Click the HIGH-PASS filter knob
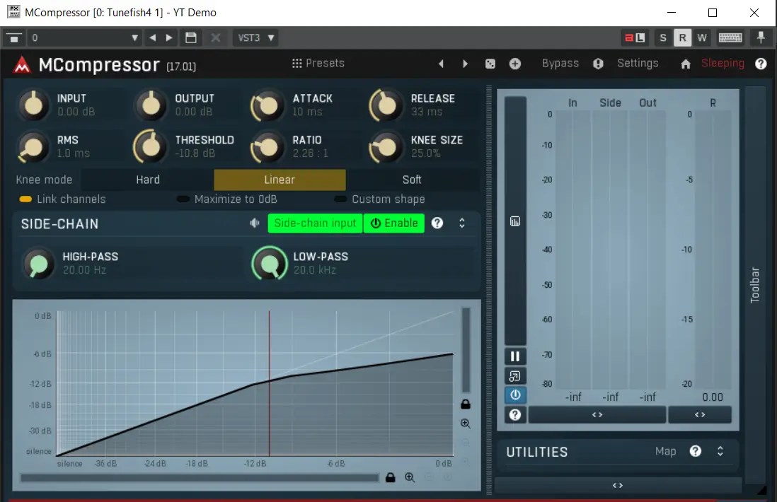This screenshot has width=777, height=502. pyautogui.click(x=38, y=264)
